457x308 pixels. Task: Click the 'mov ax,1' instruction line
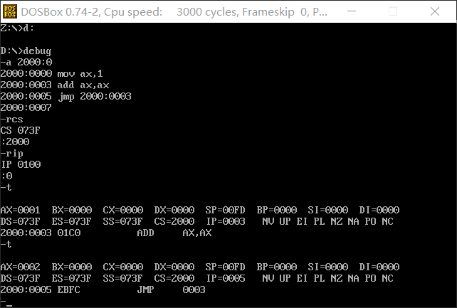click(51, 74)
